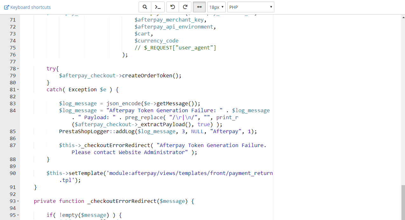Screen dimensions: 405x220
Task: Open the command line prompt icon
Action: (x=158, y=7)
